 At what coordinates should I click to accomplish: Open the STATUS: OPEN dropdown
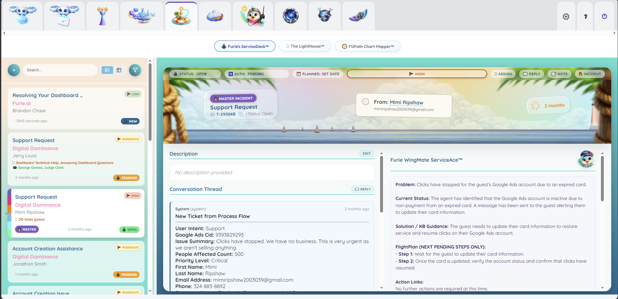click(x=195, y=74)
